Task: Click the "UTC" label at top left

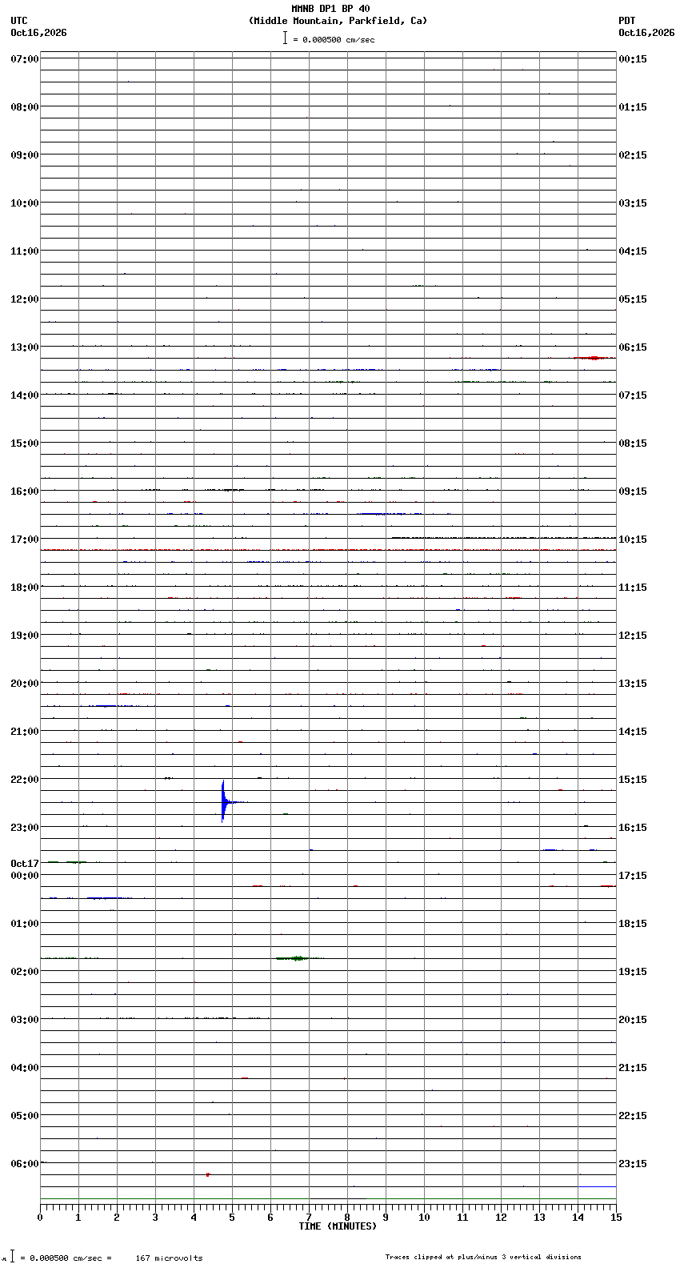Action: (19, 21)
